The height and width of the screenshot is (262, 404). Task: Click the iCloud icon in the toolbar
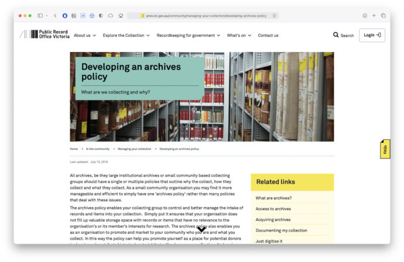(x=111, y=16)
